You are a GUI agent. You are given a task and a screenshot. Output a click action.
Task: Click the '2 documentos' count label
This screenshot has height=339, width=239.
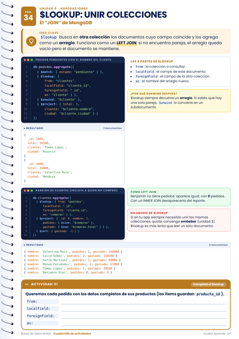[x=112, y=128]
